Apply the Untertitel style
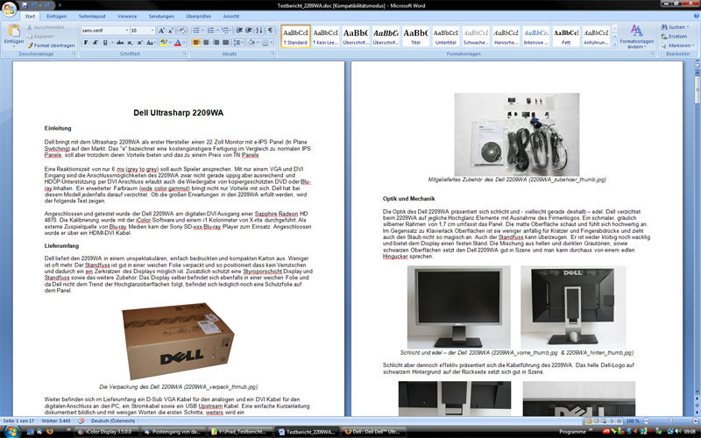The height and width of the screenshot is (438, 701). tap(446, 36)
